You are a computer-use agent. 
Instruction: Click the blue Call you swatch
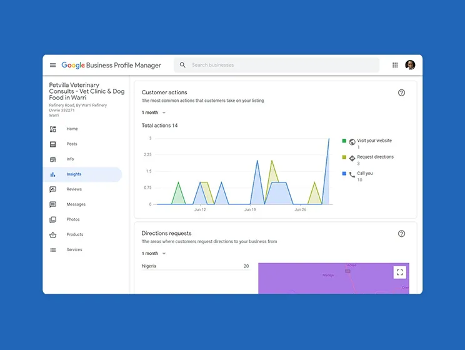click(344, 174)
